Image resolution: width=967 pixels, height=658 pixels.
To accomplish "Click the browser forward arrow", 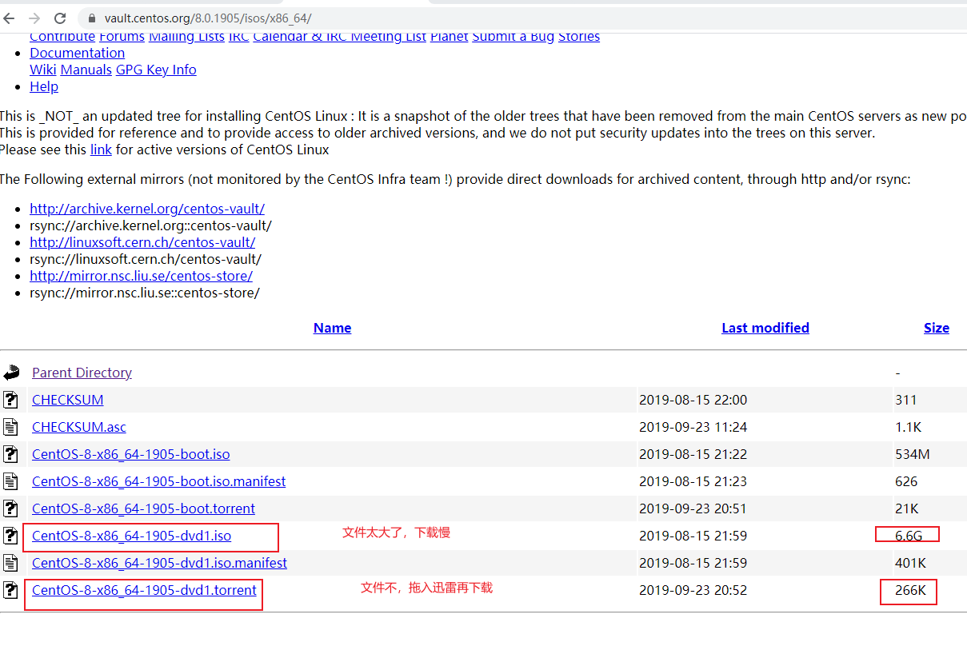I will coord(34,18).
